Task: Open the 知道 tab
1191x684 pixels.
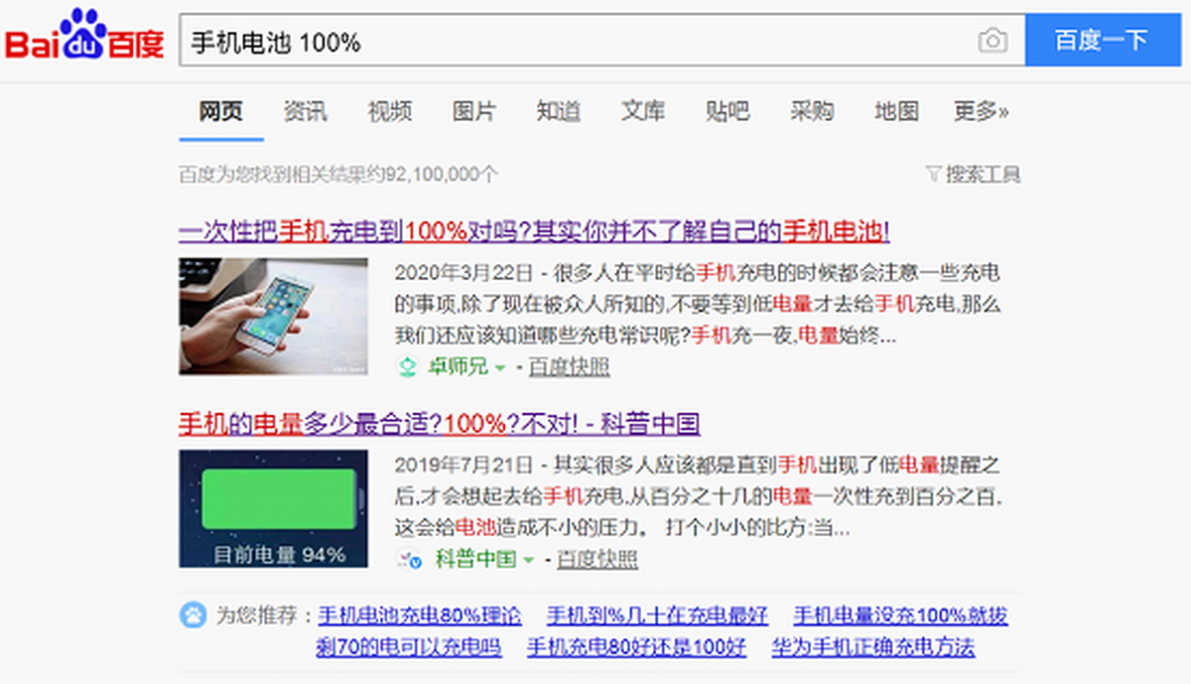Action: (558, 112)
